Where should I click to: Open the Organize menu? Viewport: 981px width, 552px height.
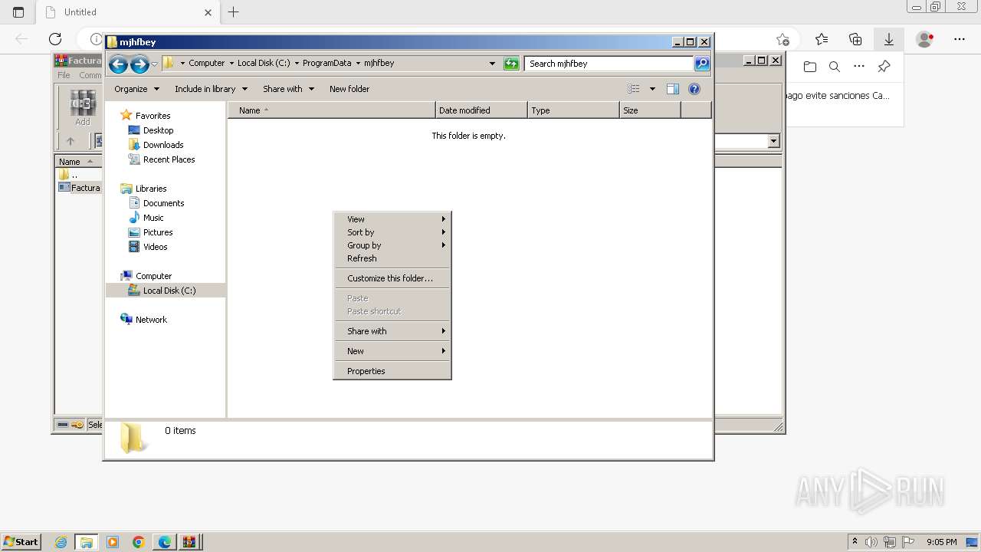(x=136, y=89)
